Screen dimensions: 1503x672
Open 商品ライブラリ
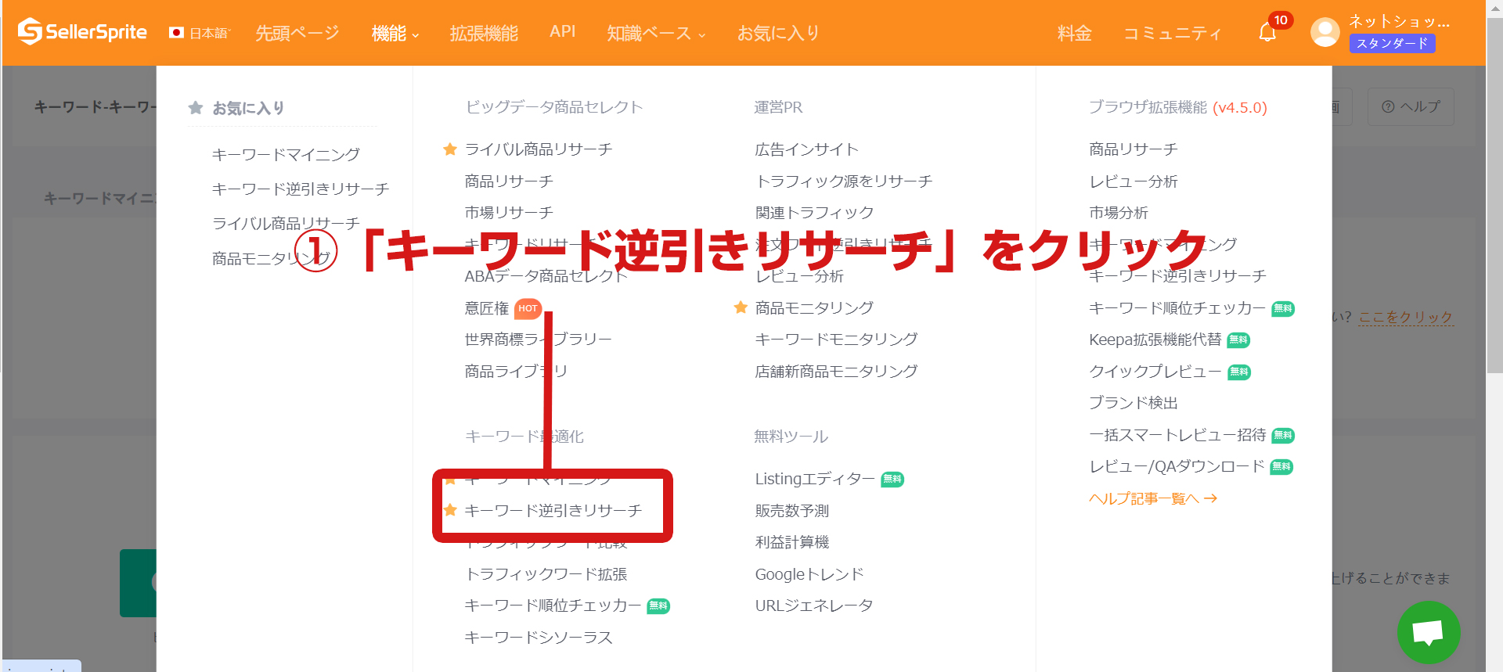pyautogui.click(x=516, y=371)
